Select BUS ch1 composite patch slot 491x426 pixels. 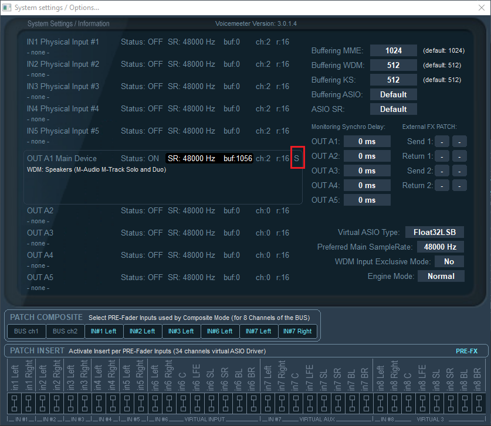26,331
